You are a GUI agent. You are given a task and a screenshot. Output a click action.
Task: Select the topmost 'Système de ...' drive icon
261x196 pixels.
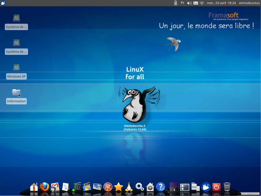point(17,18)
